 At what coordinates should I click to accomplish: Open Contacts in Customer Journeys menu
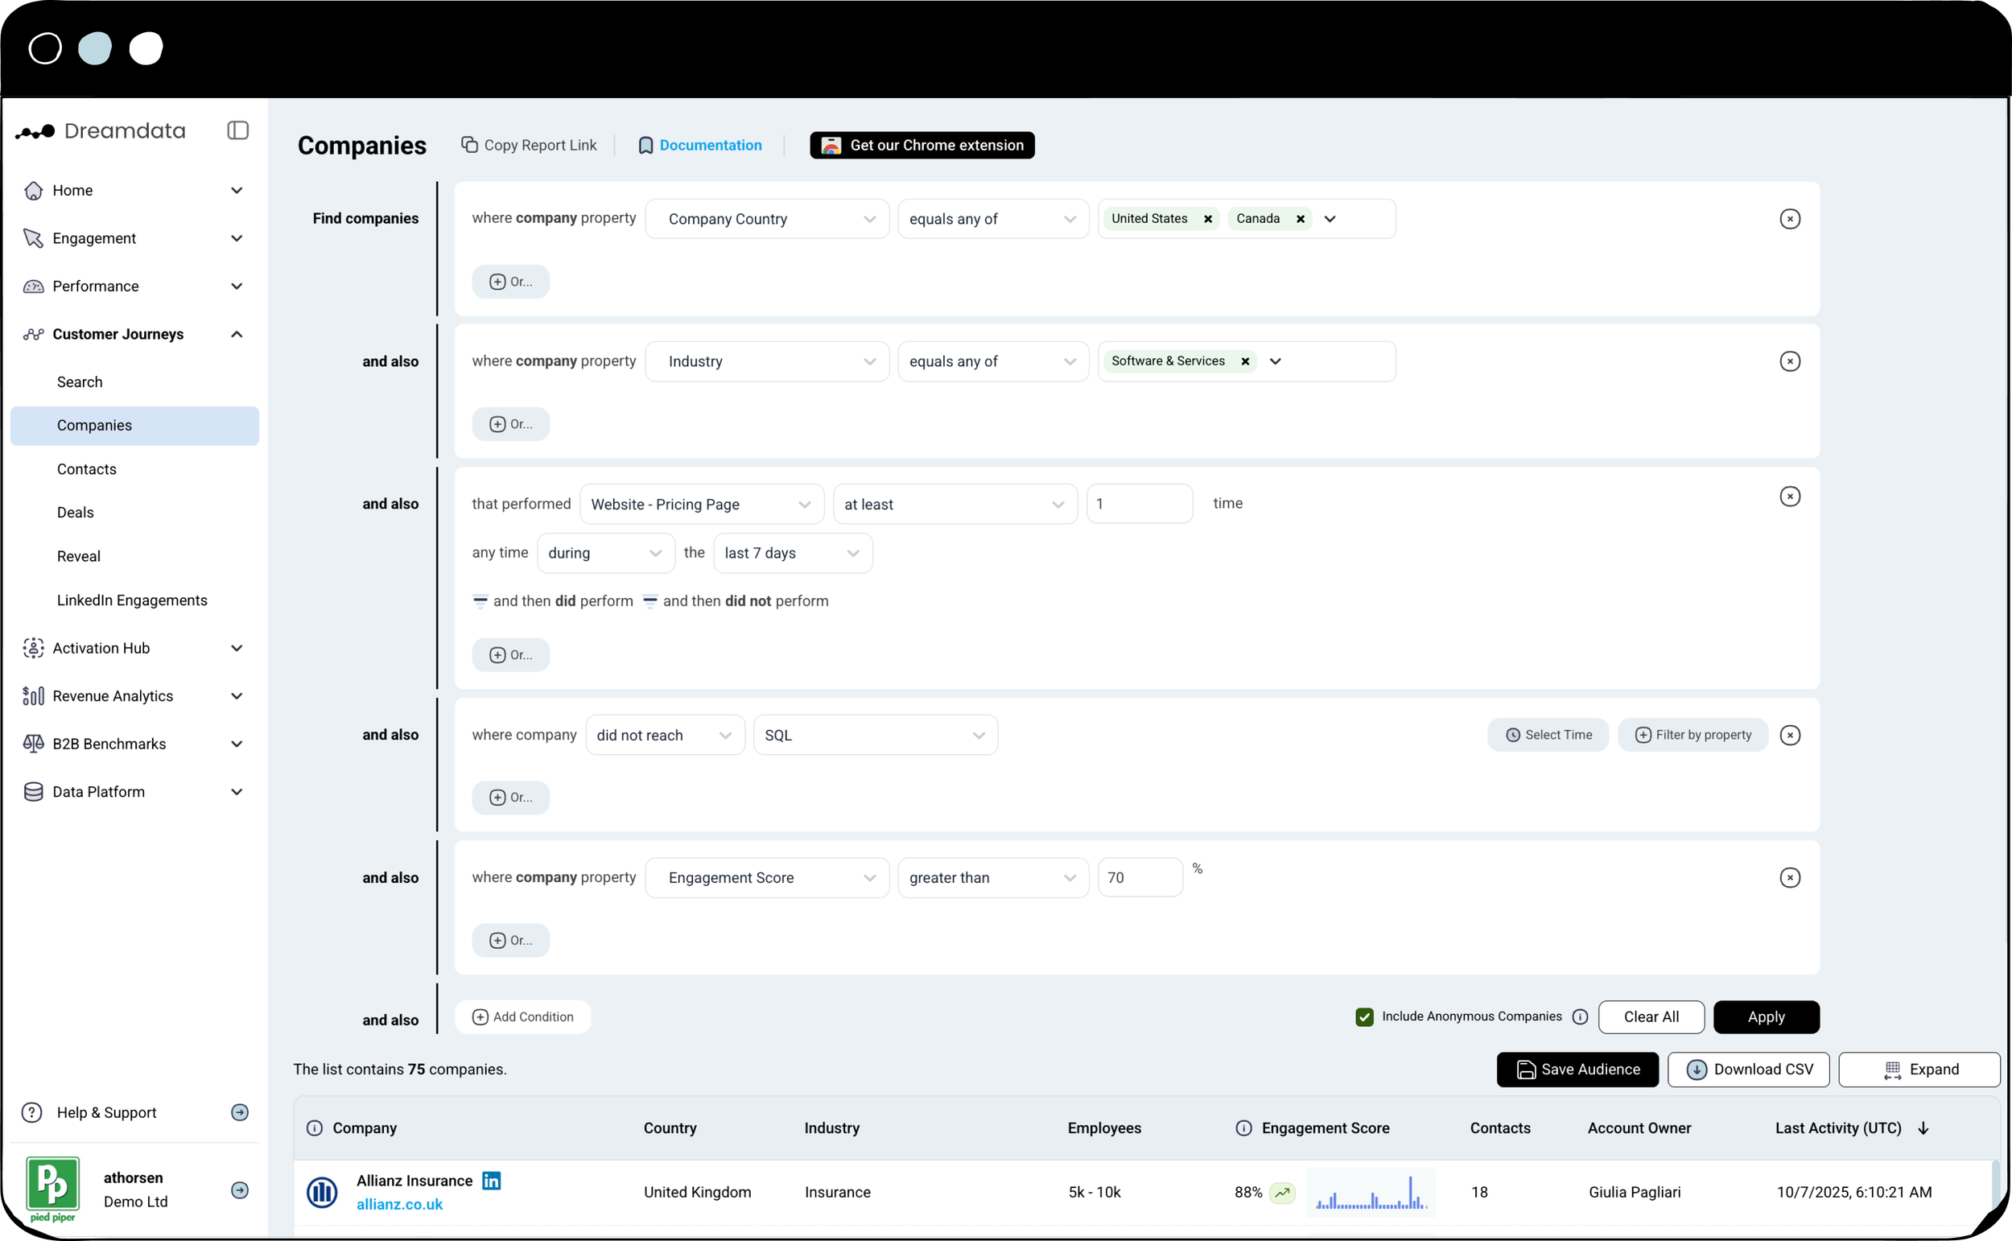[x=86, y=468]
